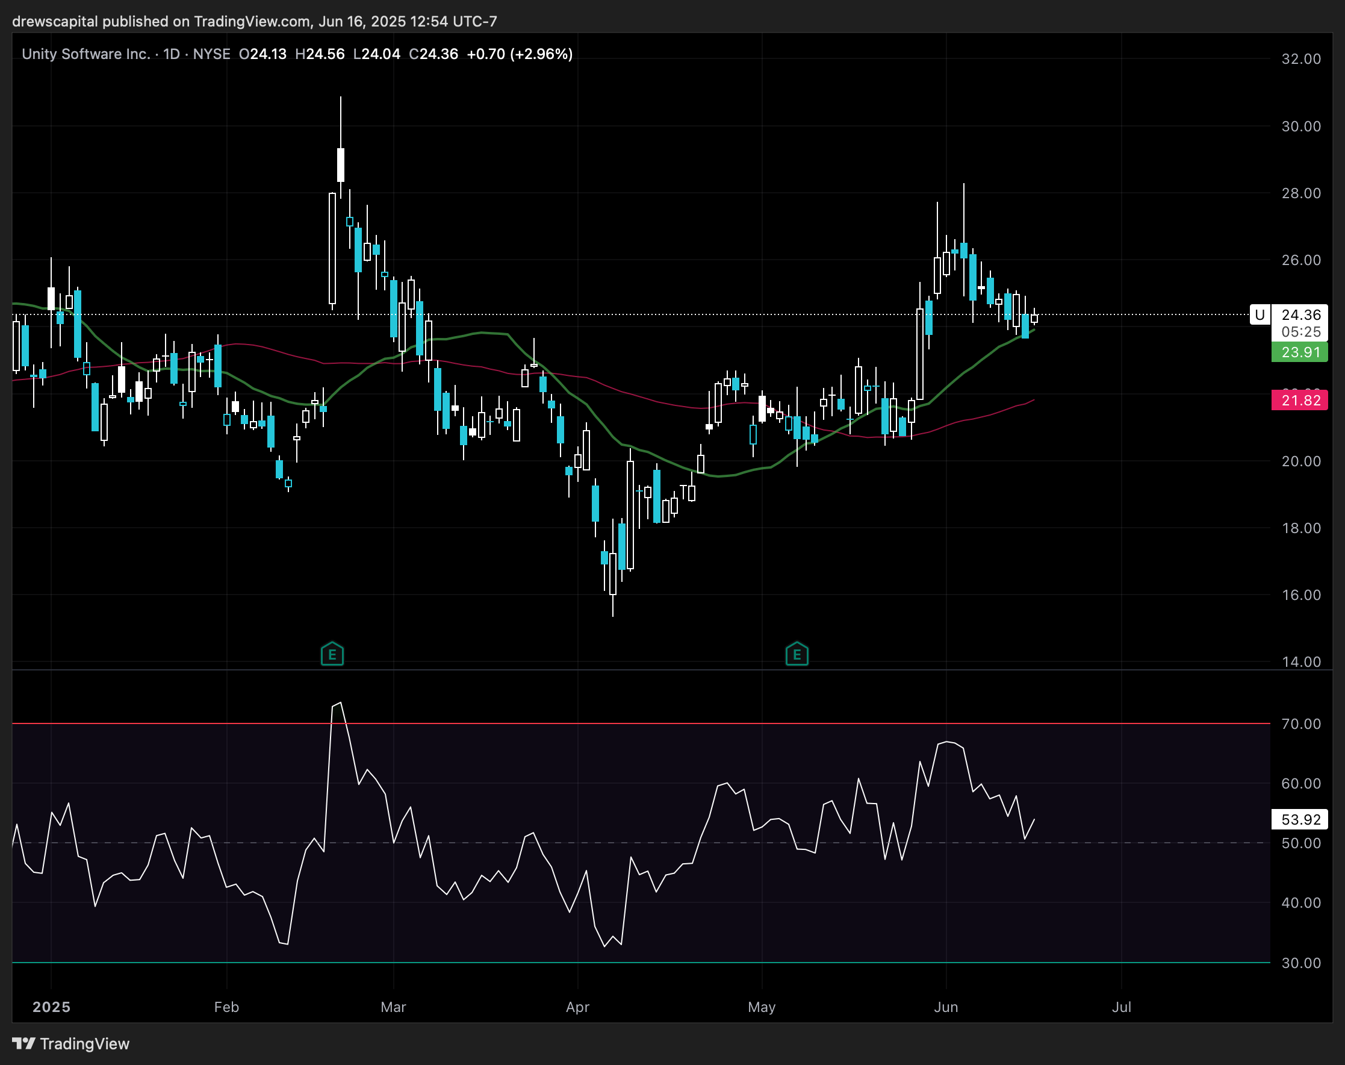This screenshot has height=1065, width=1345.
Task: Click the 2025 label on time axis
Action: pos(51,1007)
